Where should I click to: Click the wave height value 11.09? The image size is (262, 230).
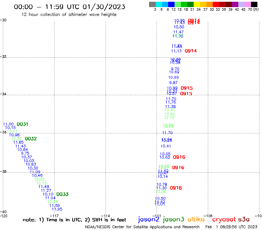click(x=35, y=172)
